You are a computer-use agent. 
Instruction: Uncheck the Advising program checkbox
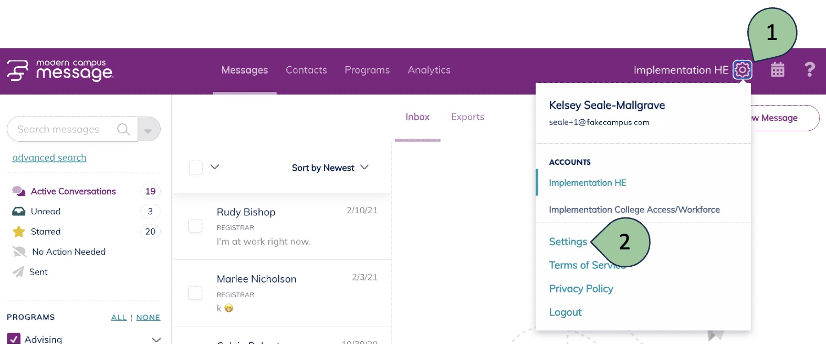pos(14,339)
